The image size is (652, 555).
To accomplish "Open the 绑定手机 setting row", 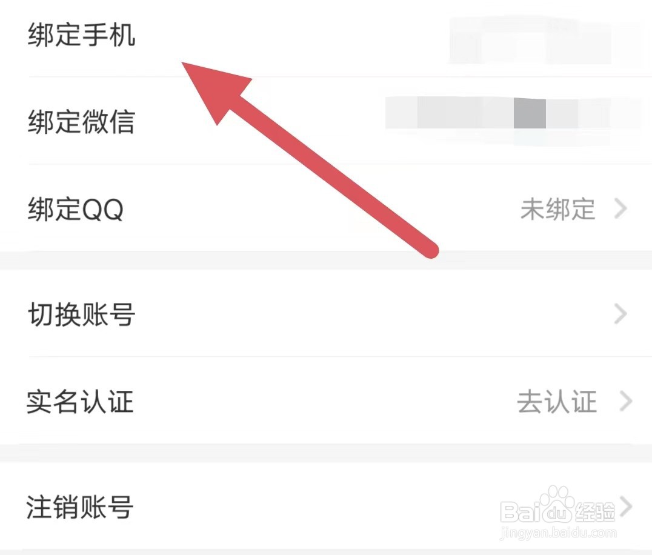I will pos(326,35).
